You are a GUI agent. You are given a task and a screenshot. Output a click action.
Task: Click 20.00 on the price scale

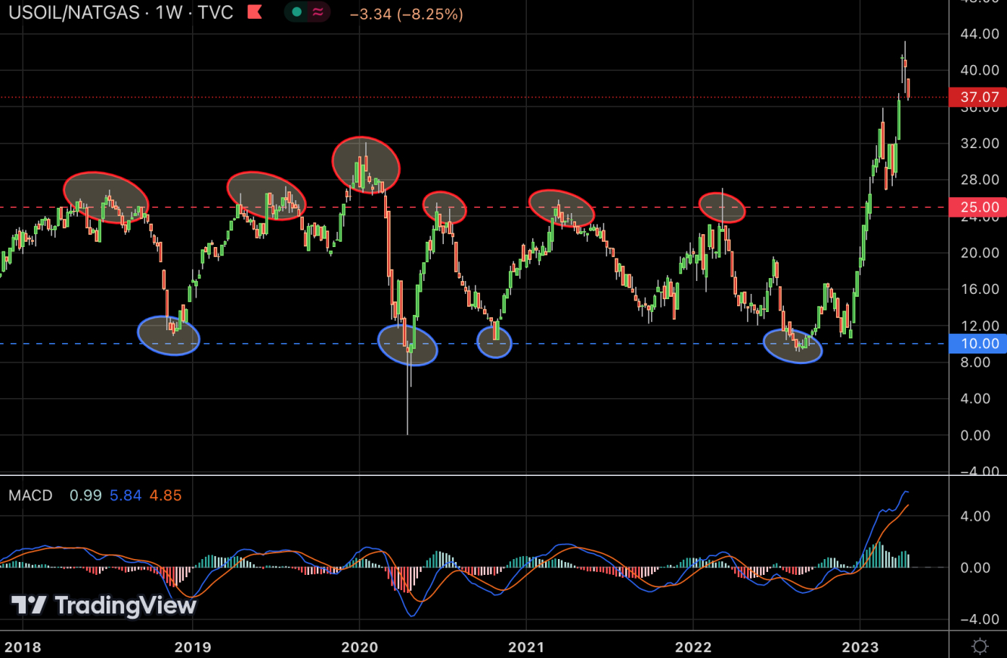point(980,253)
